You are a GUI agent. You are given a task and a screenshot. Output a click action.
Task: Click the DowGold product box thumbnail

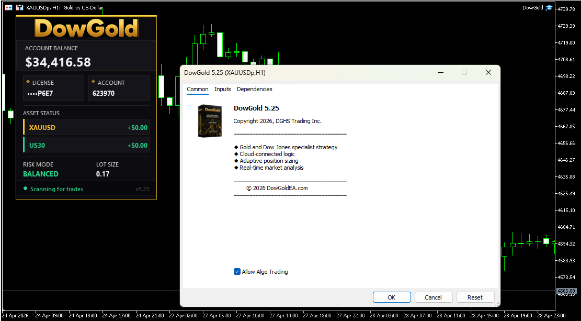pos(210,121)
